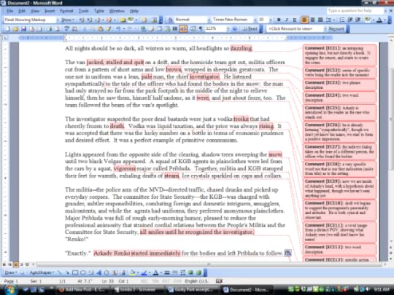This screenshot has width=394, height=295.
Task: Open the Tools menu
Action: click(x=84, y=11)
